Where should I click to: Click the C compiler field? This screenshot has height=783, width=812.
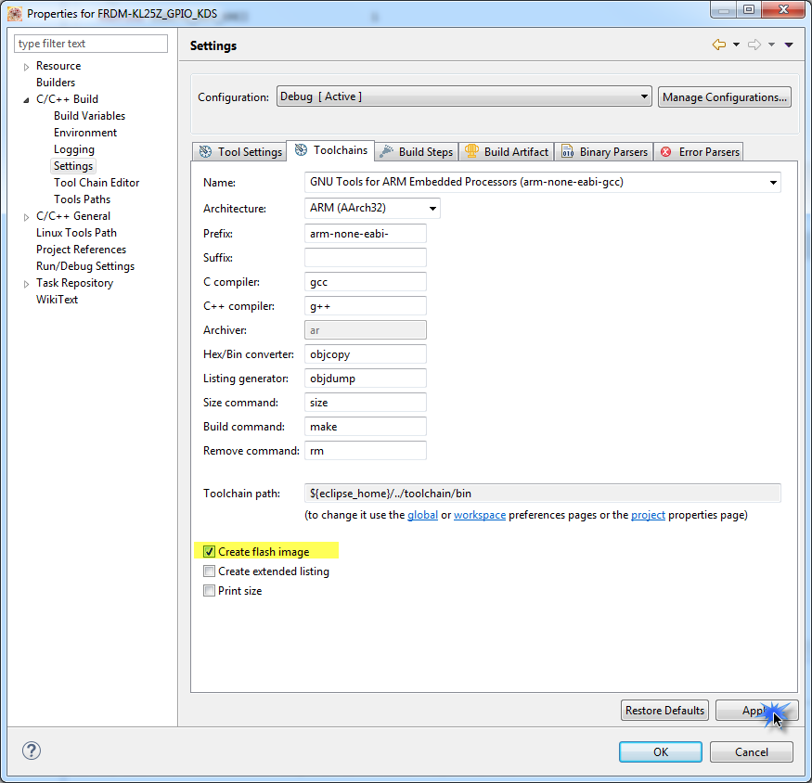(366, 282)
